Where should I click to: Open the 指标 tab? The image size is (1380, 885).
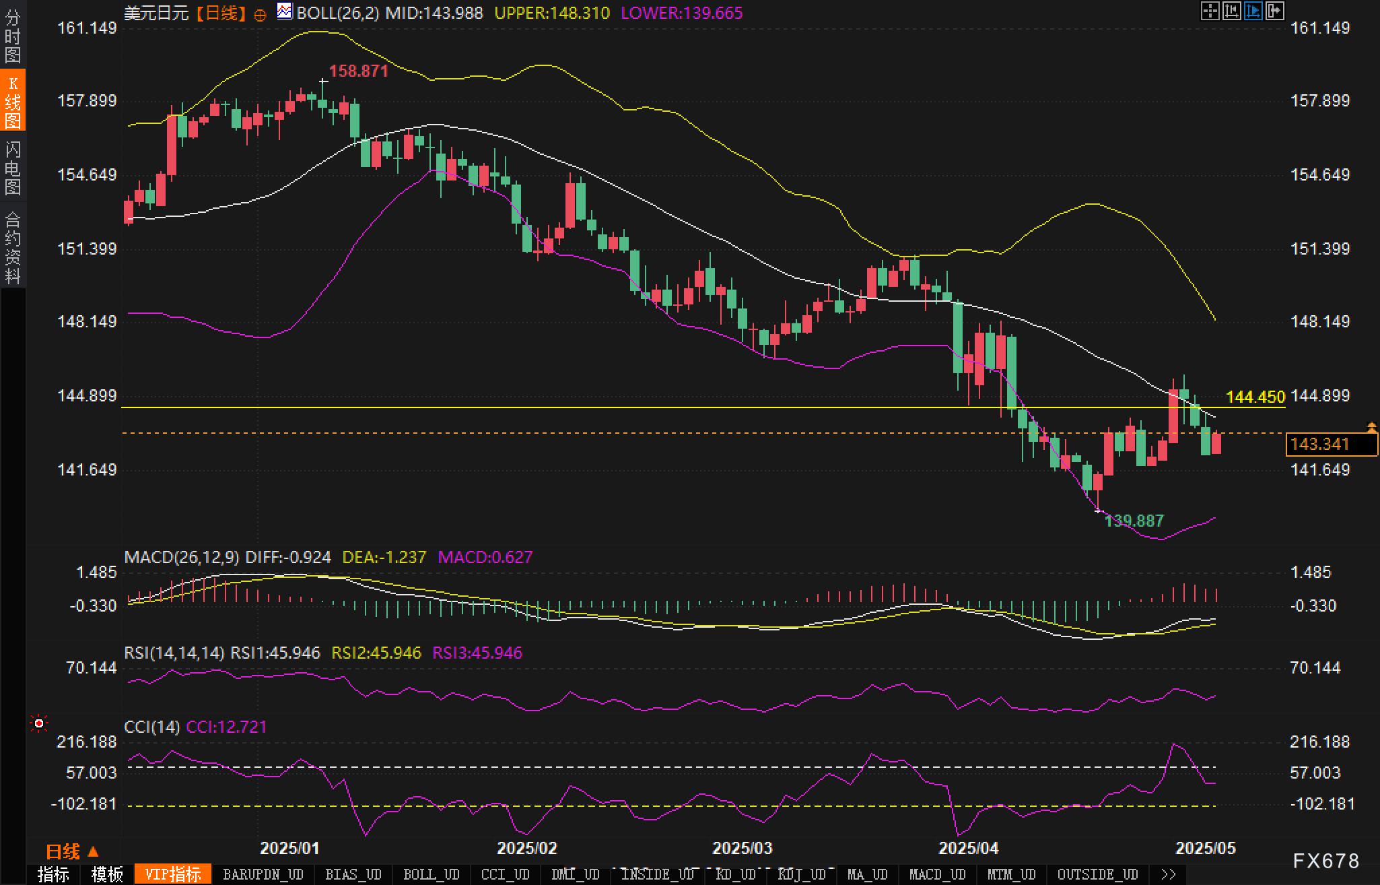click(x=53, y=874)
